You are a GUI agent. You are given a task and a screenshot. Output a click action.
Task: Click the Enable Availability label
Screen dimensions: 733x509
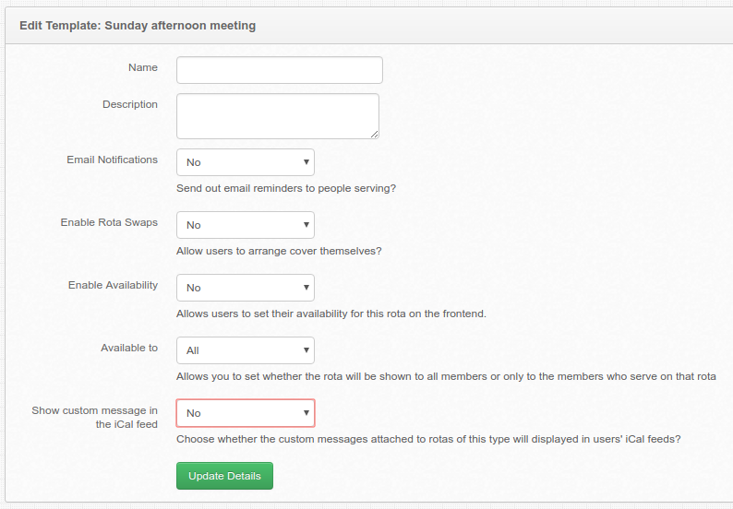click(x=114, y=285)
